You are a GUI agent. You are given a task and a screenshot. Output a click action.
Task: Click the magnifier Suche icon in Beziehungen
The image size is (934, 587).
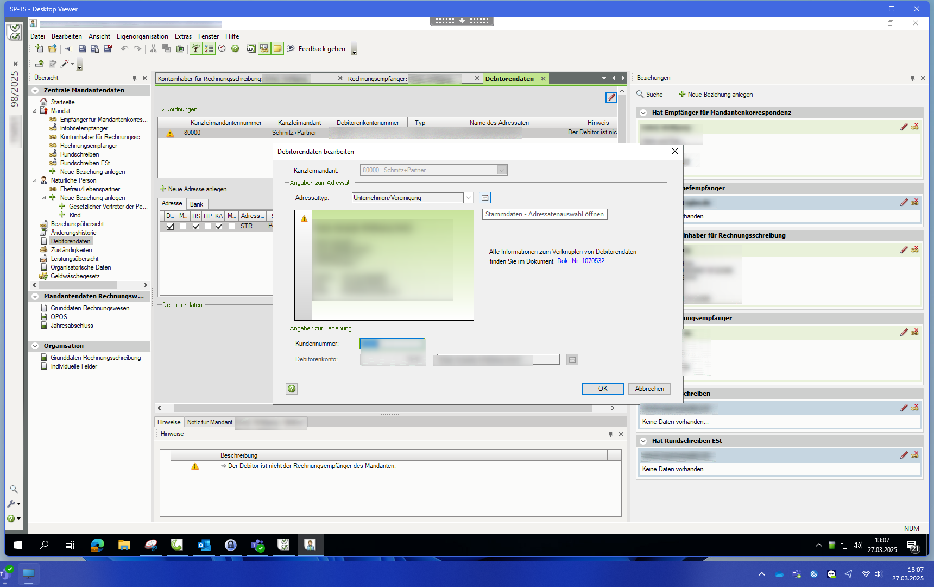[640, 95]
